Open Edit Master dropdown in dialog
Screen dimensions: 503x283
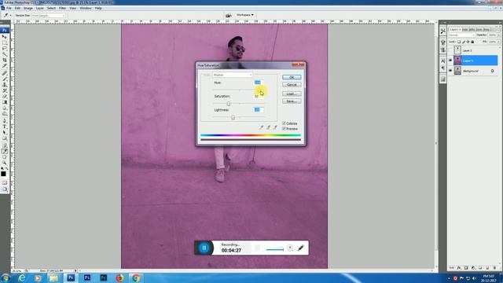click(x=233, y=75)
